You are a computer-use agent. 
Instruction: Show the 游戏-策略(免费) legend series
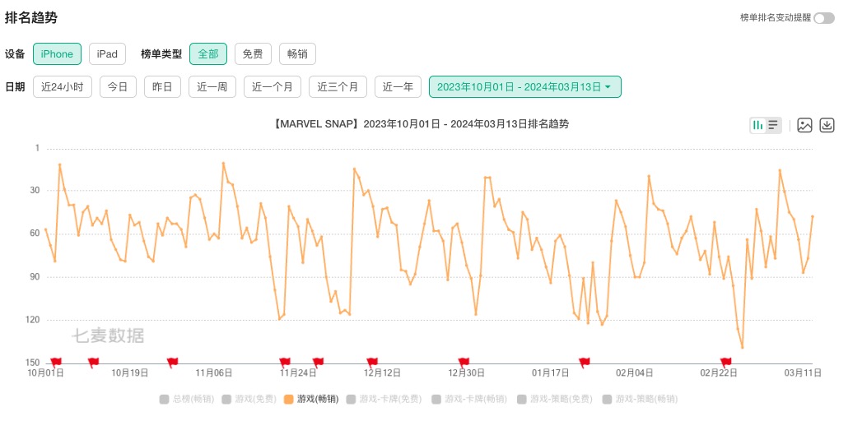554,400
